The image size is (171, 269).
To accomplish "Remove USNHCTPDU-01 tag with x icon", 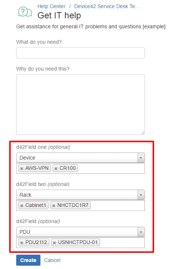I will pyautogui.click(x=54, y=243).
